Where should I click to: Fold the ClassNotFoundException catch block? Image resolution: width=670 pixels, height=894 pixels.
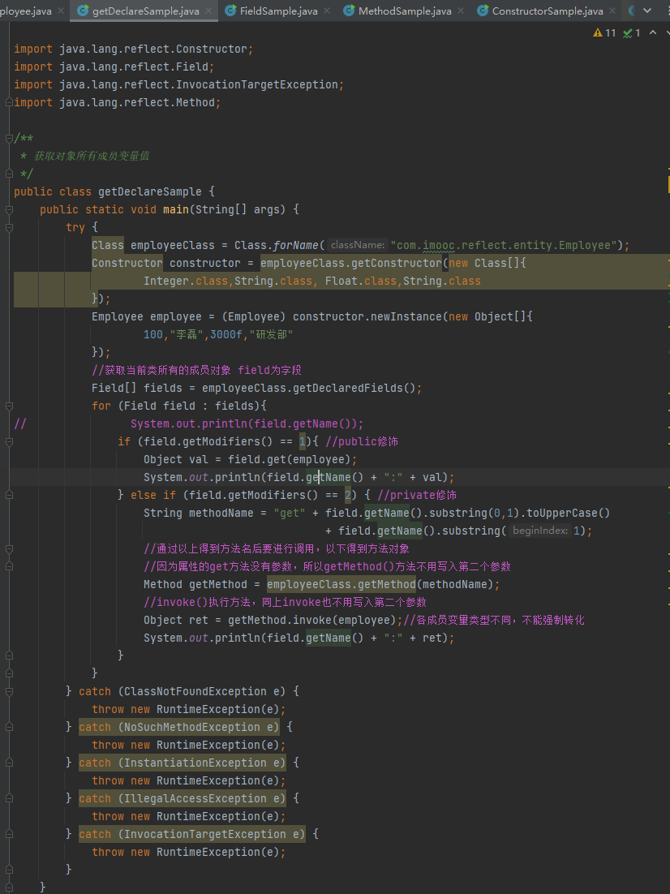click(x=9, y=691)
